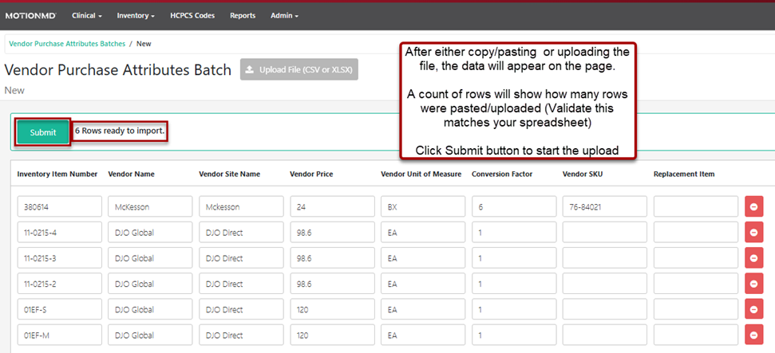Click the MotionMD logo
The width and height of the screenshot is (775, 353).
(x=30, y=16)
